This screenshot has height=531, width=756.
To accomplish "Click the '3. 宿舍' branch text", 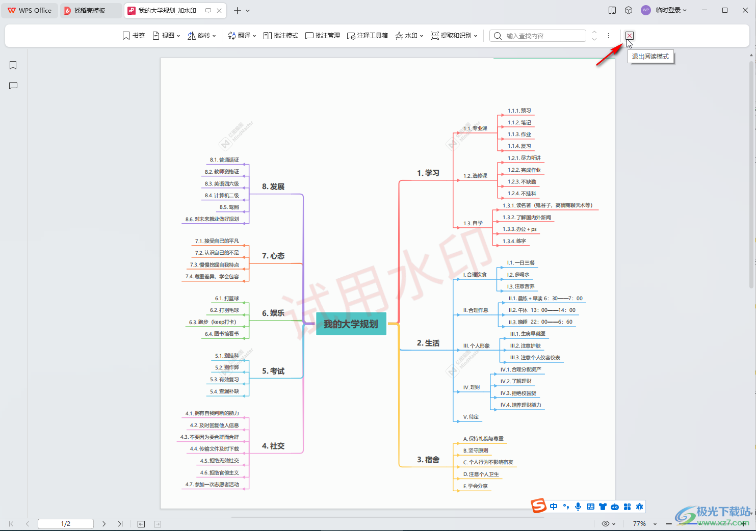I will coord(428,460).
